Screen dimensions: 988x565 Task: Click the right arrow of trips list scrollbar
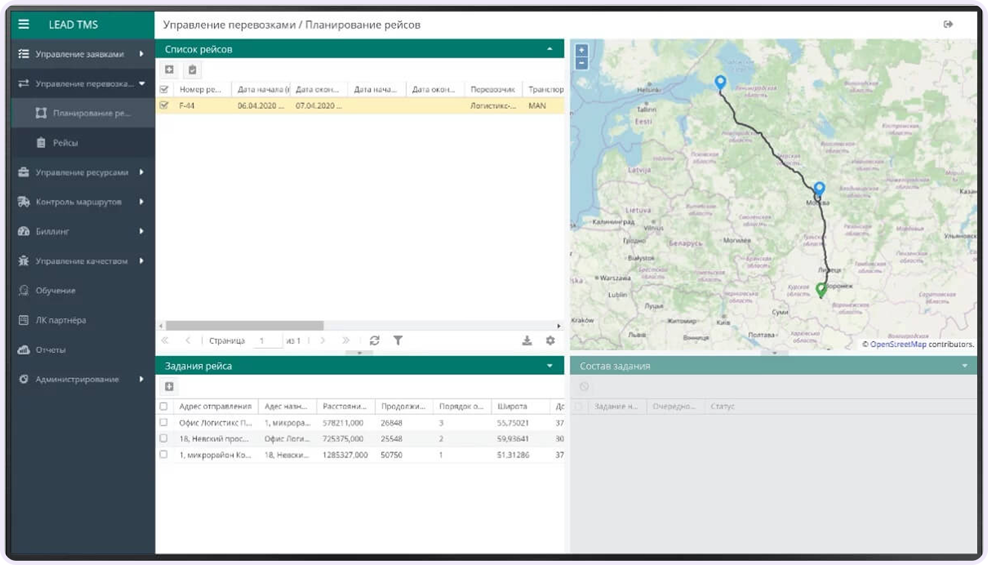coord(559,326)
